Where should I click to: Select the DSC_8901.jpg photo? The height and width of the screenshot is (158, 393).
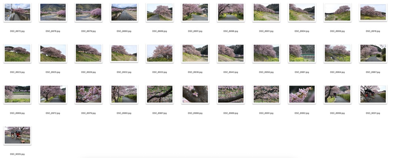pyautogui.click(x=266, y=12)
